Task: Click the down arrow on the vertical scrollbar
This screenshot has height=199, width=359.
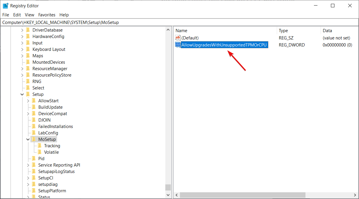Action: pos(168,195)
